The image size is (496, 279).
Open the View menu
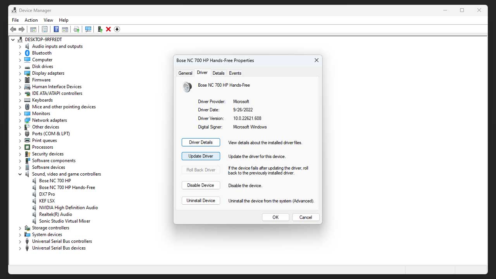(48, 20)
